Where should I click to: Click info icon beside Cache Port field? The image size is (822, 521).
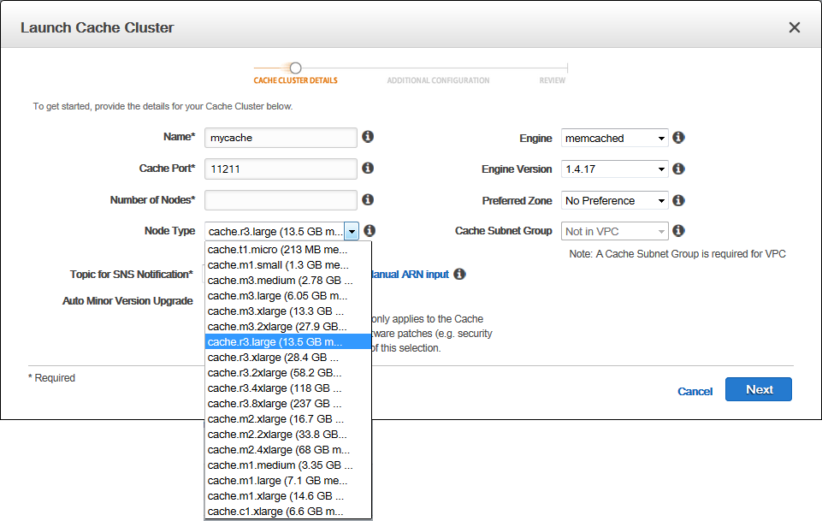point(368,169)
